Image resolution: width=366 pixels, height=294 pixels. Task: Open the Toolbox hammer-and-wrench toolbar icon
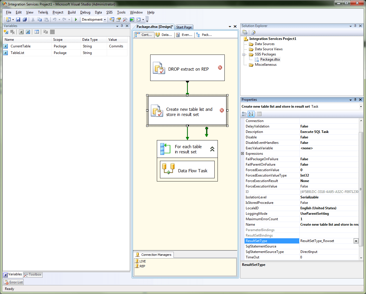pos(125,20)
